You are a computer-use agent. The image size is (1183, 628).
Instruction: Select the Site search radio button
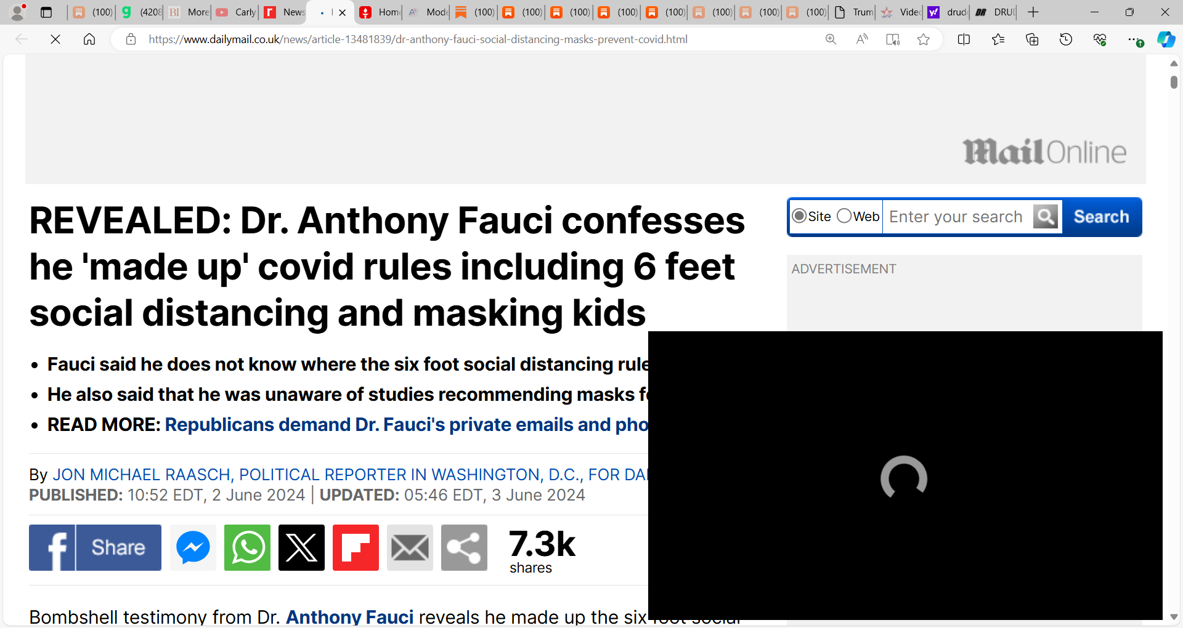tap(799, 216)
